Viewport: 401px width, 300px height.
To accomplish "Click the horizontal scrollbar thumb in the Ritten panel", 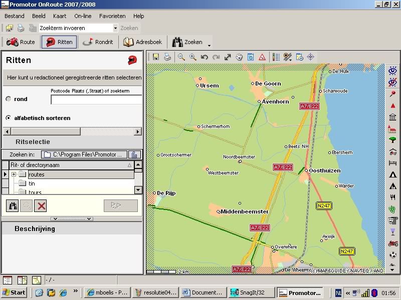I will click(x=46, y=131).
